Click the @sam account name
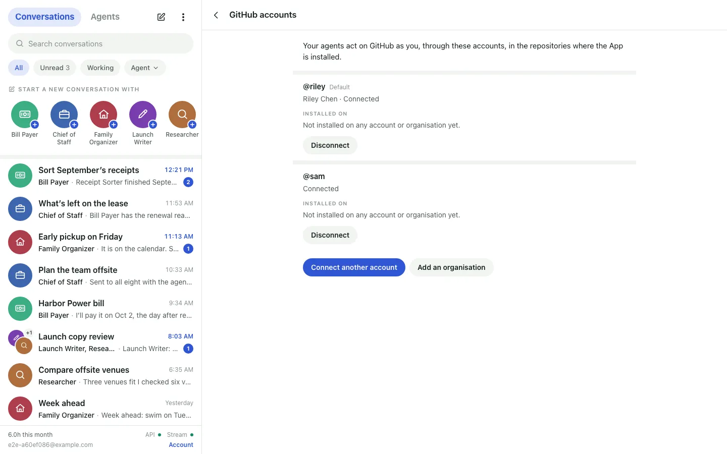The height and width of the screenshot is (454, 727). 314,177
